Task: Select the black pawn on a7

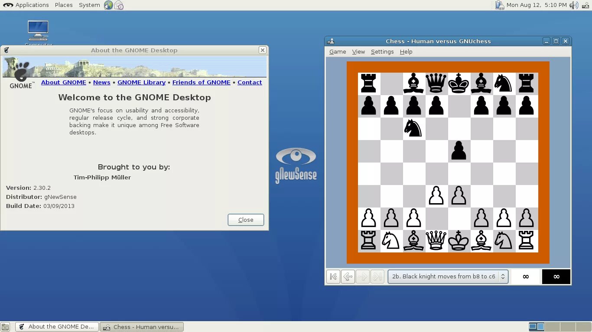Action: point(369,106)
